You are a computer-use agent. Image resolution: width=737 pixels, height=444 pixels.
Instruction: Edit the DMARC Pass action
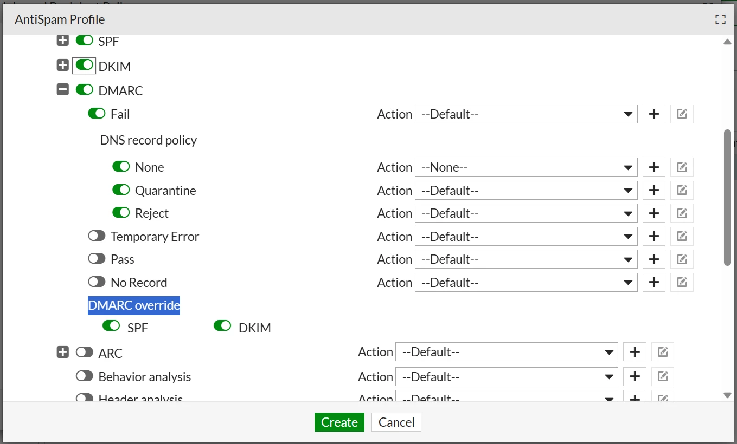[682, 259]
